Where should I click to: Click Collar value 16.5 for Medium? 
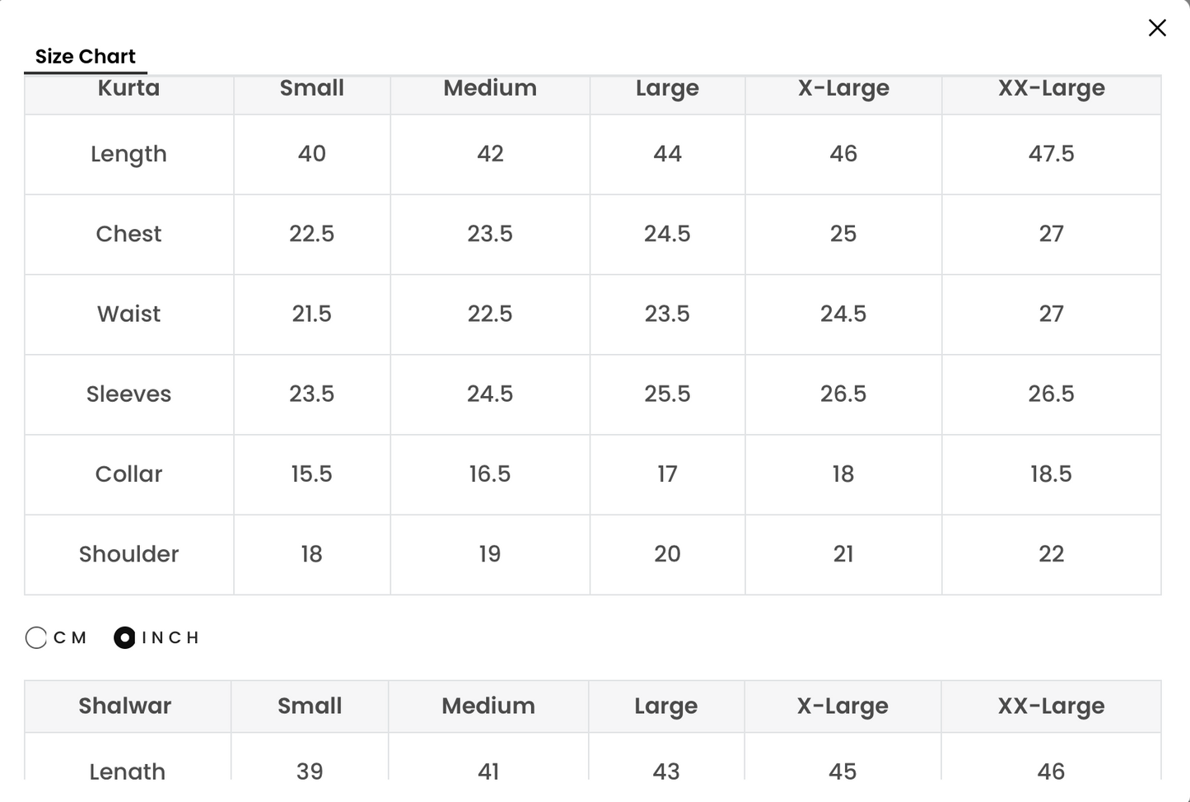point(490,474)
